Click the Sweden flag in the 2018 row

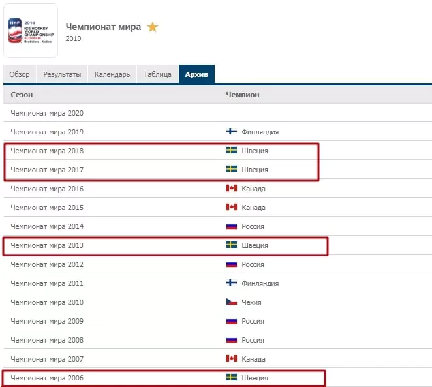tap(232, 150)
